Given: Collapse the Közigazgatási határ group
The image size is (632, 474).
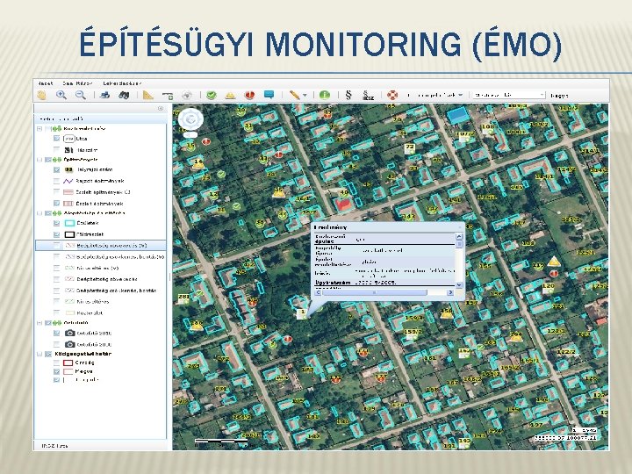Looking at the screenshot, I should point(39,354).
